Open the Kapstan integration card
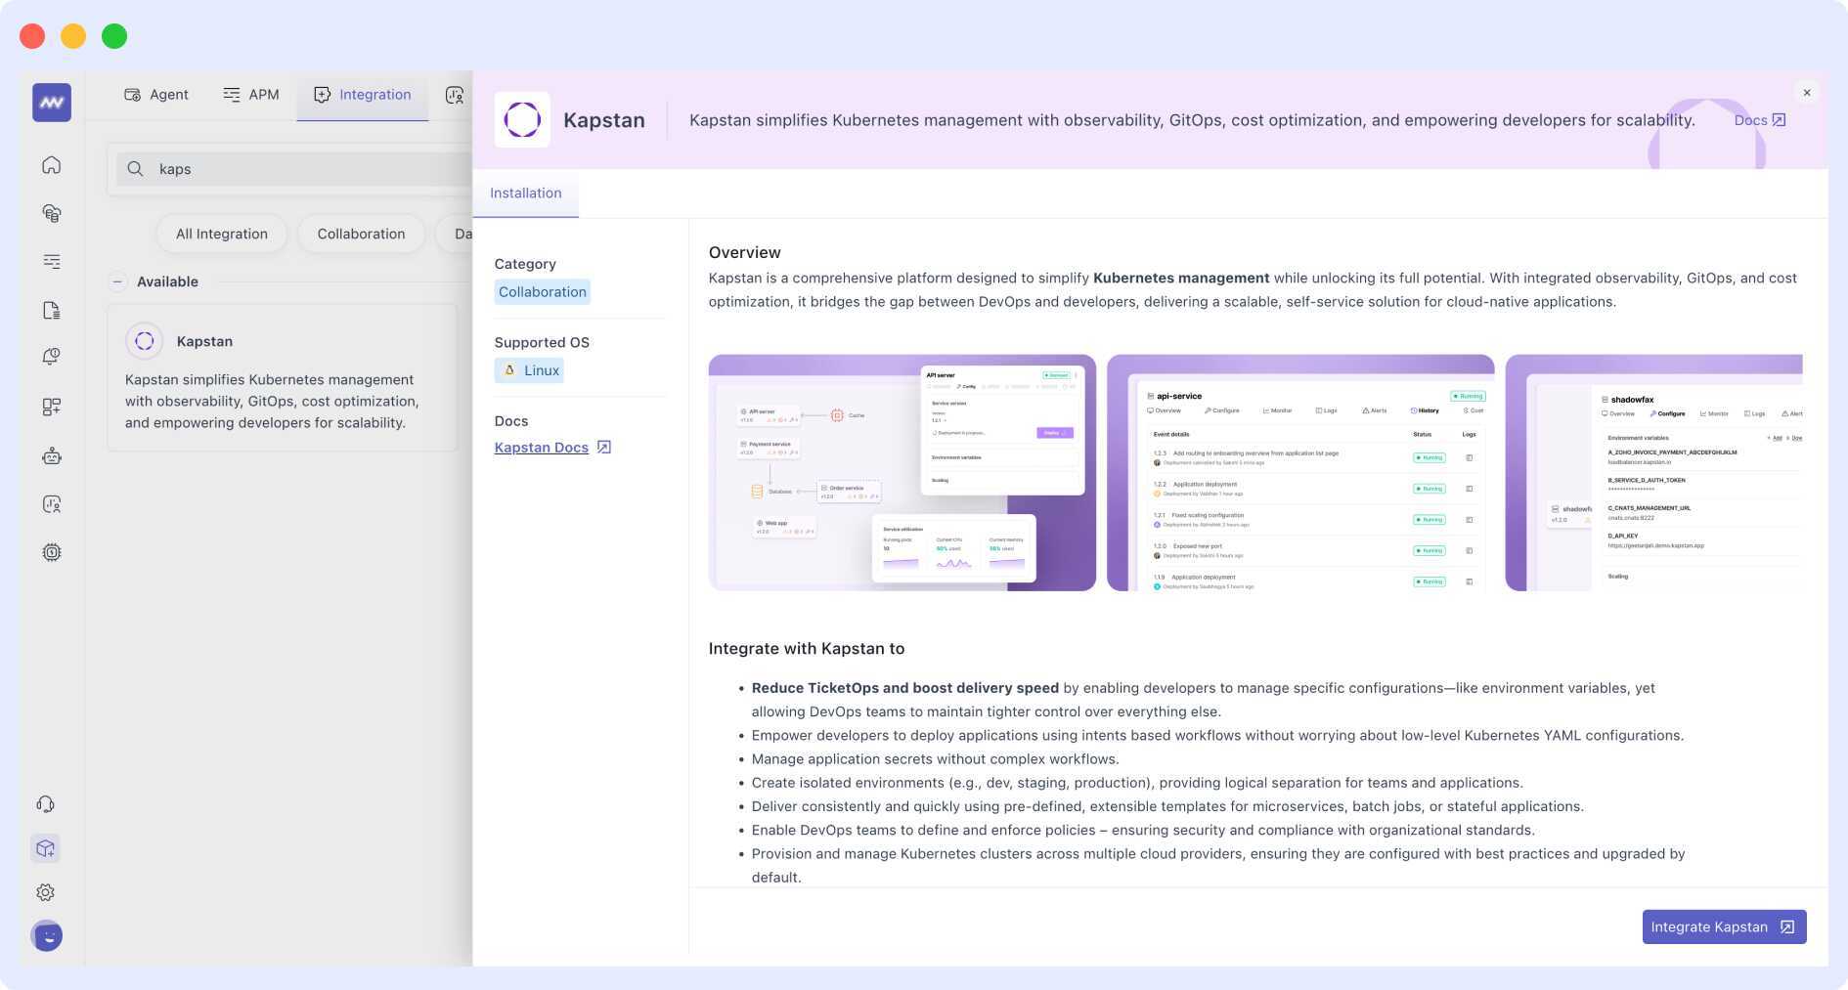The width and height of the screenshot is (1848, 990). tap(282, 378)
